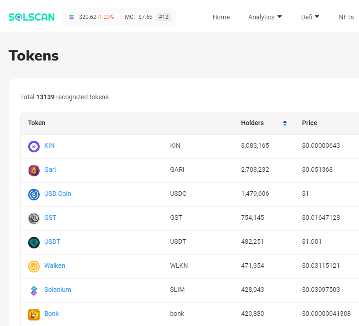Viewport: 359px width, 326px height.
Task: Click the -1.23% price change
Action: 106,17
